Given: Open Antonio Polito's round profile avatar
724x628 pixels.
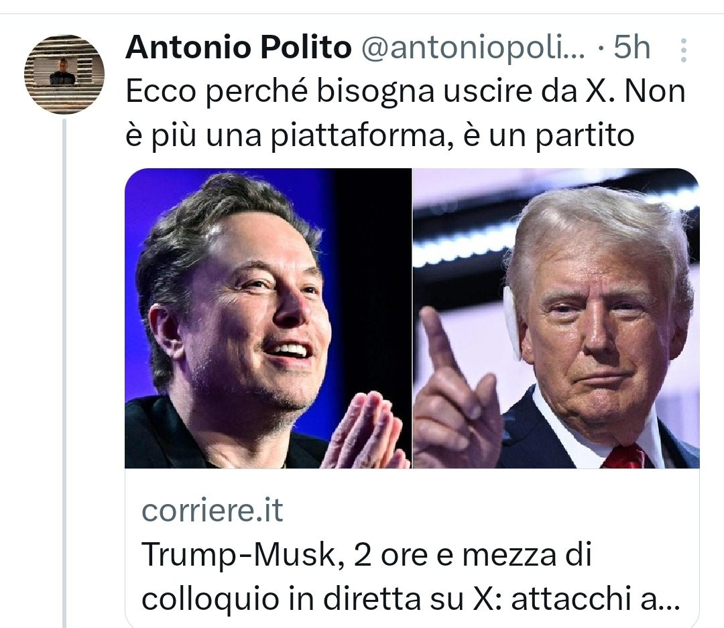Looking at the screenshot, I should point(64,74).
